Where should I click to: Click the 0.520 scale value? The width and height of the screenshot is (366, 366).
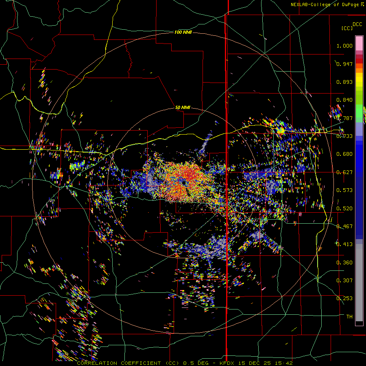(344, 209)
